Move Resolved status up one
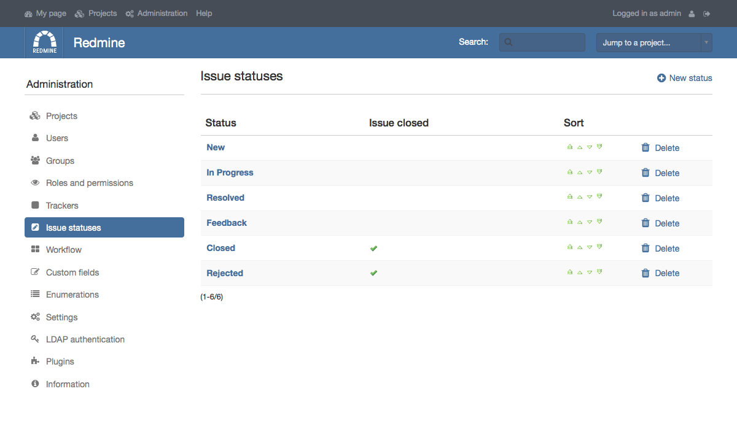Image resolution: width=737 pixels, height=421 pixels. click(x=580, y=196)
